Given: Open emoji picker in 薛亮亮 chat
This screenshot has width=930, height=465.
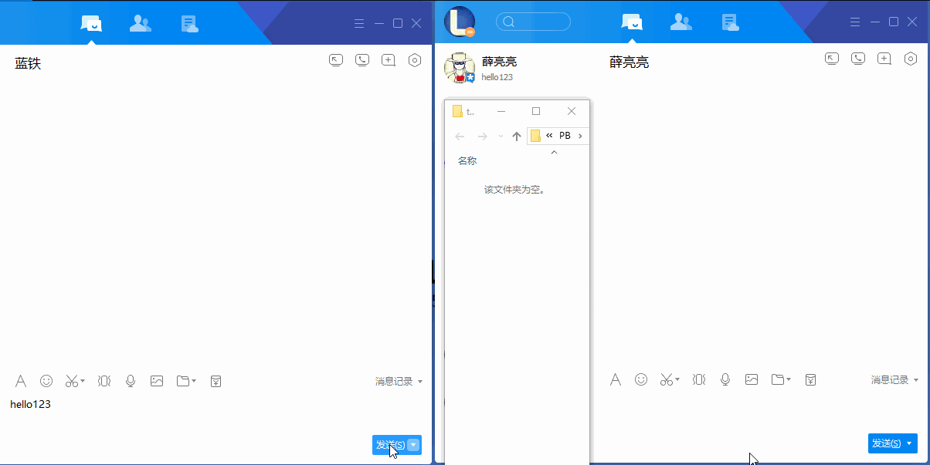Looking at the screenshot, I should point(641,379).
